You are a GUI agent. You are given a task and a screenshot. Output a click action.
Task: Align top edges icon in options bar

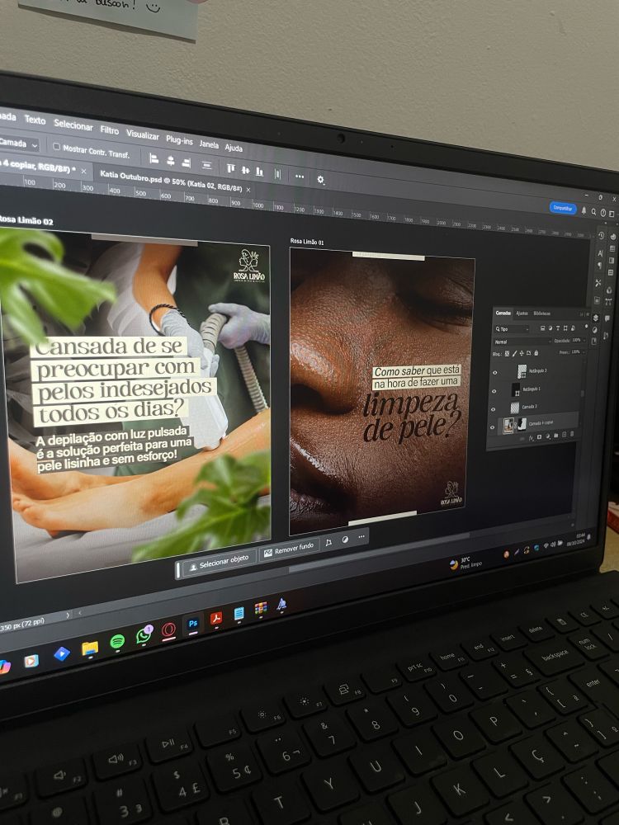[x=230, y=167]
